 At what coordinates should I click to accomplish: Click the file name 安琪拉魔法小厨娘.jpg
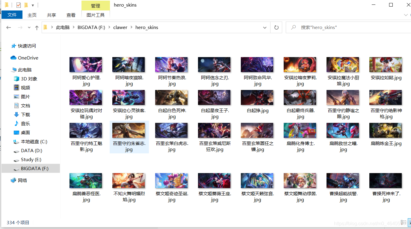tap(343, 81)
